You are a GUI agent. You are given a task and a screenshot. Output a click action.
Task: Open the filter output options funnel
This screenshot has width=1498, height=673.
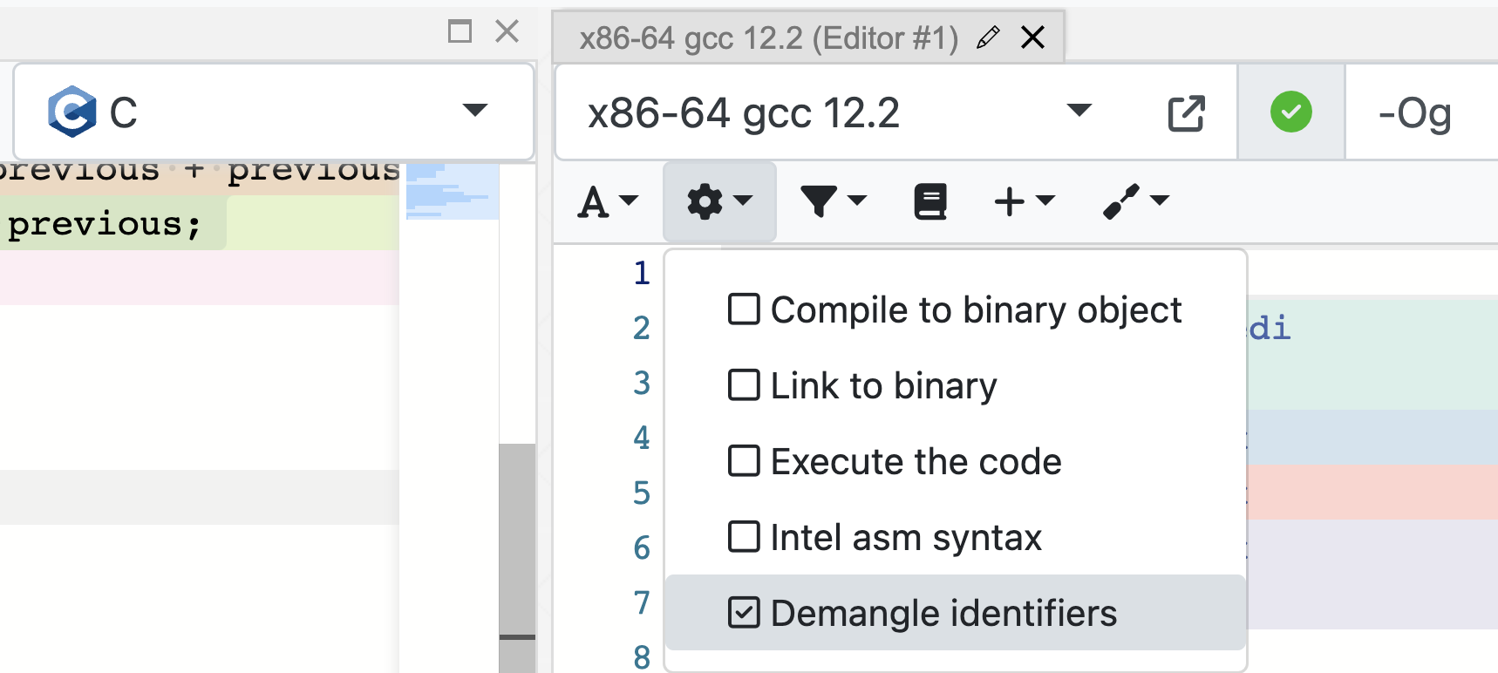coord(833,202)
